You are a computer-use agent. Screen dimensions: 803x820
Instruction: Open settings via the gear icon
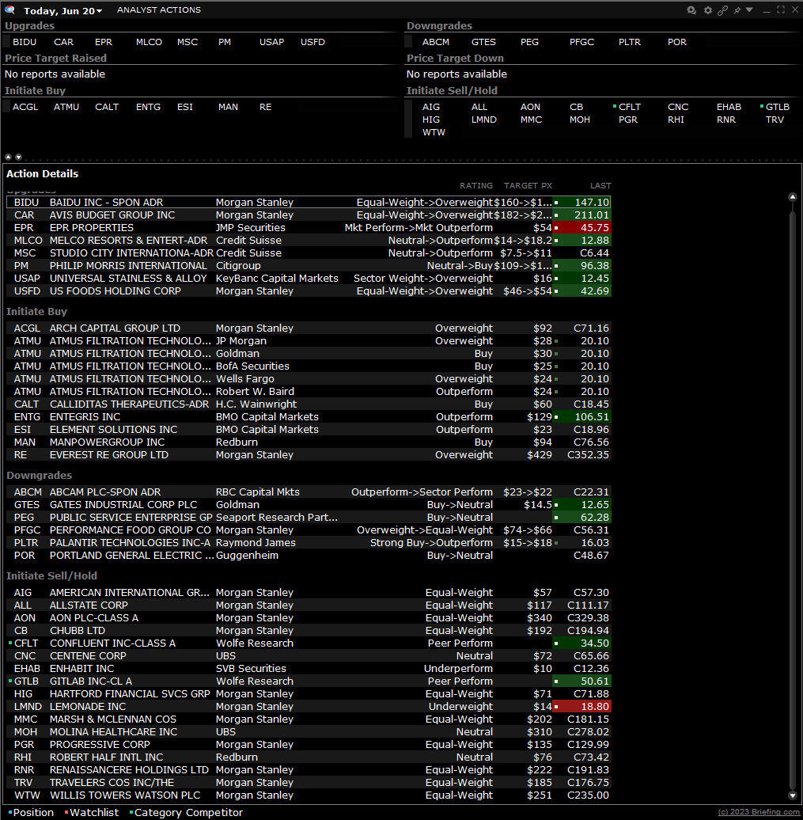pyautogui.click(x=708, y=10)
